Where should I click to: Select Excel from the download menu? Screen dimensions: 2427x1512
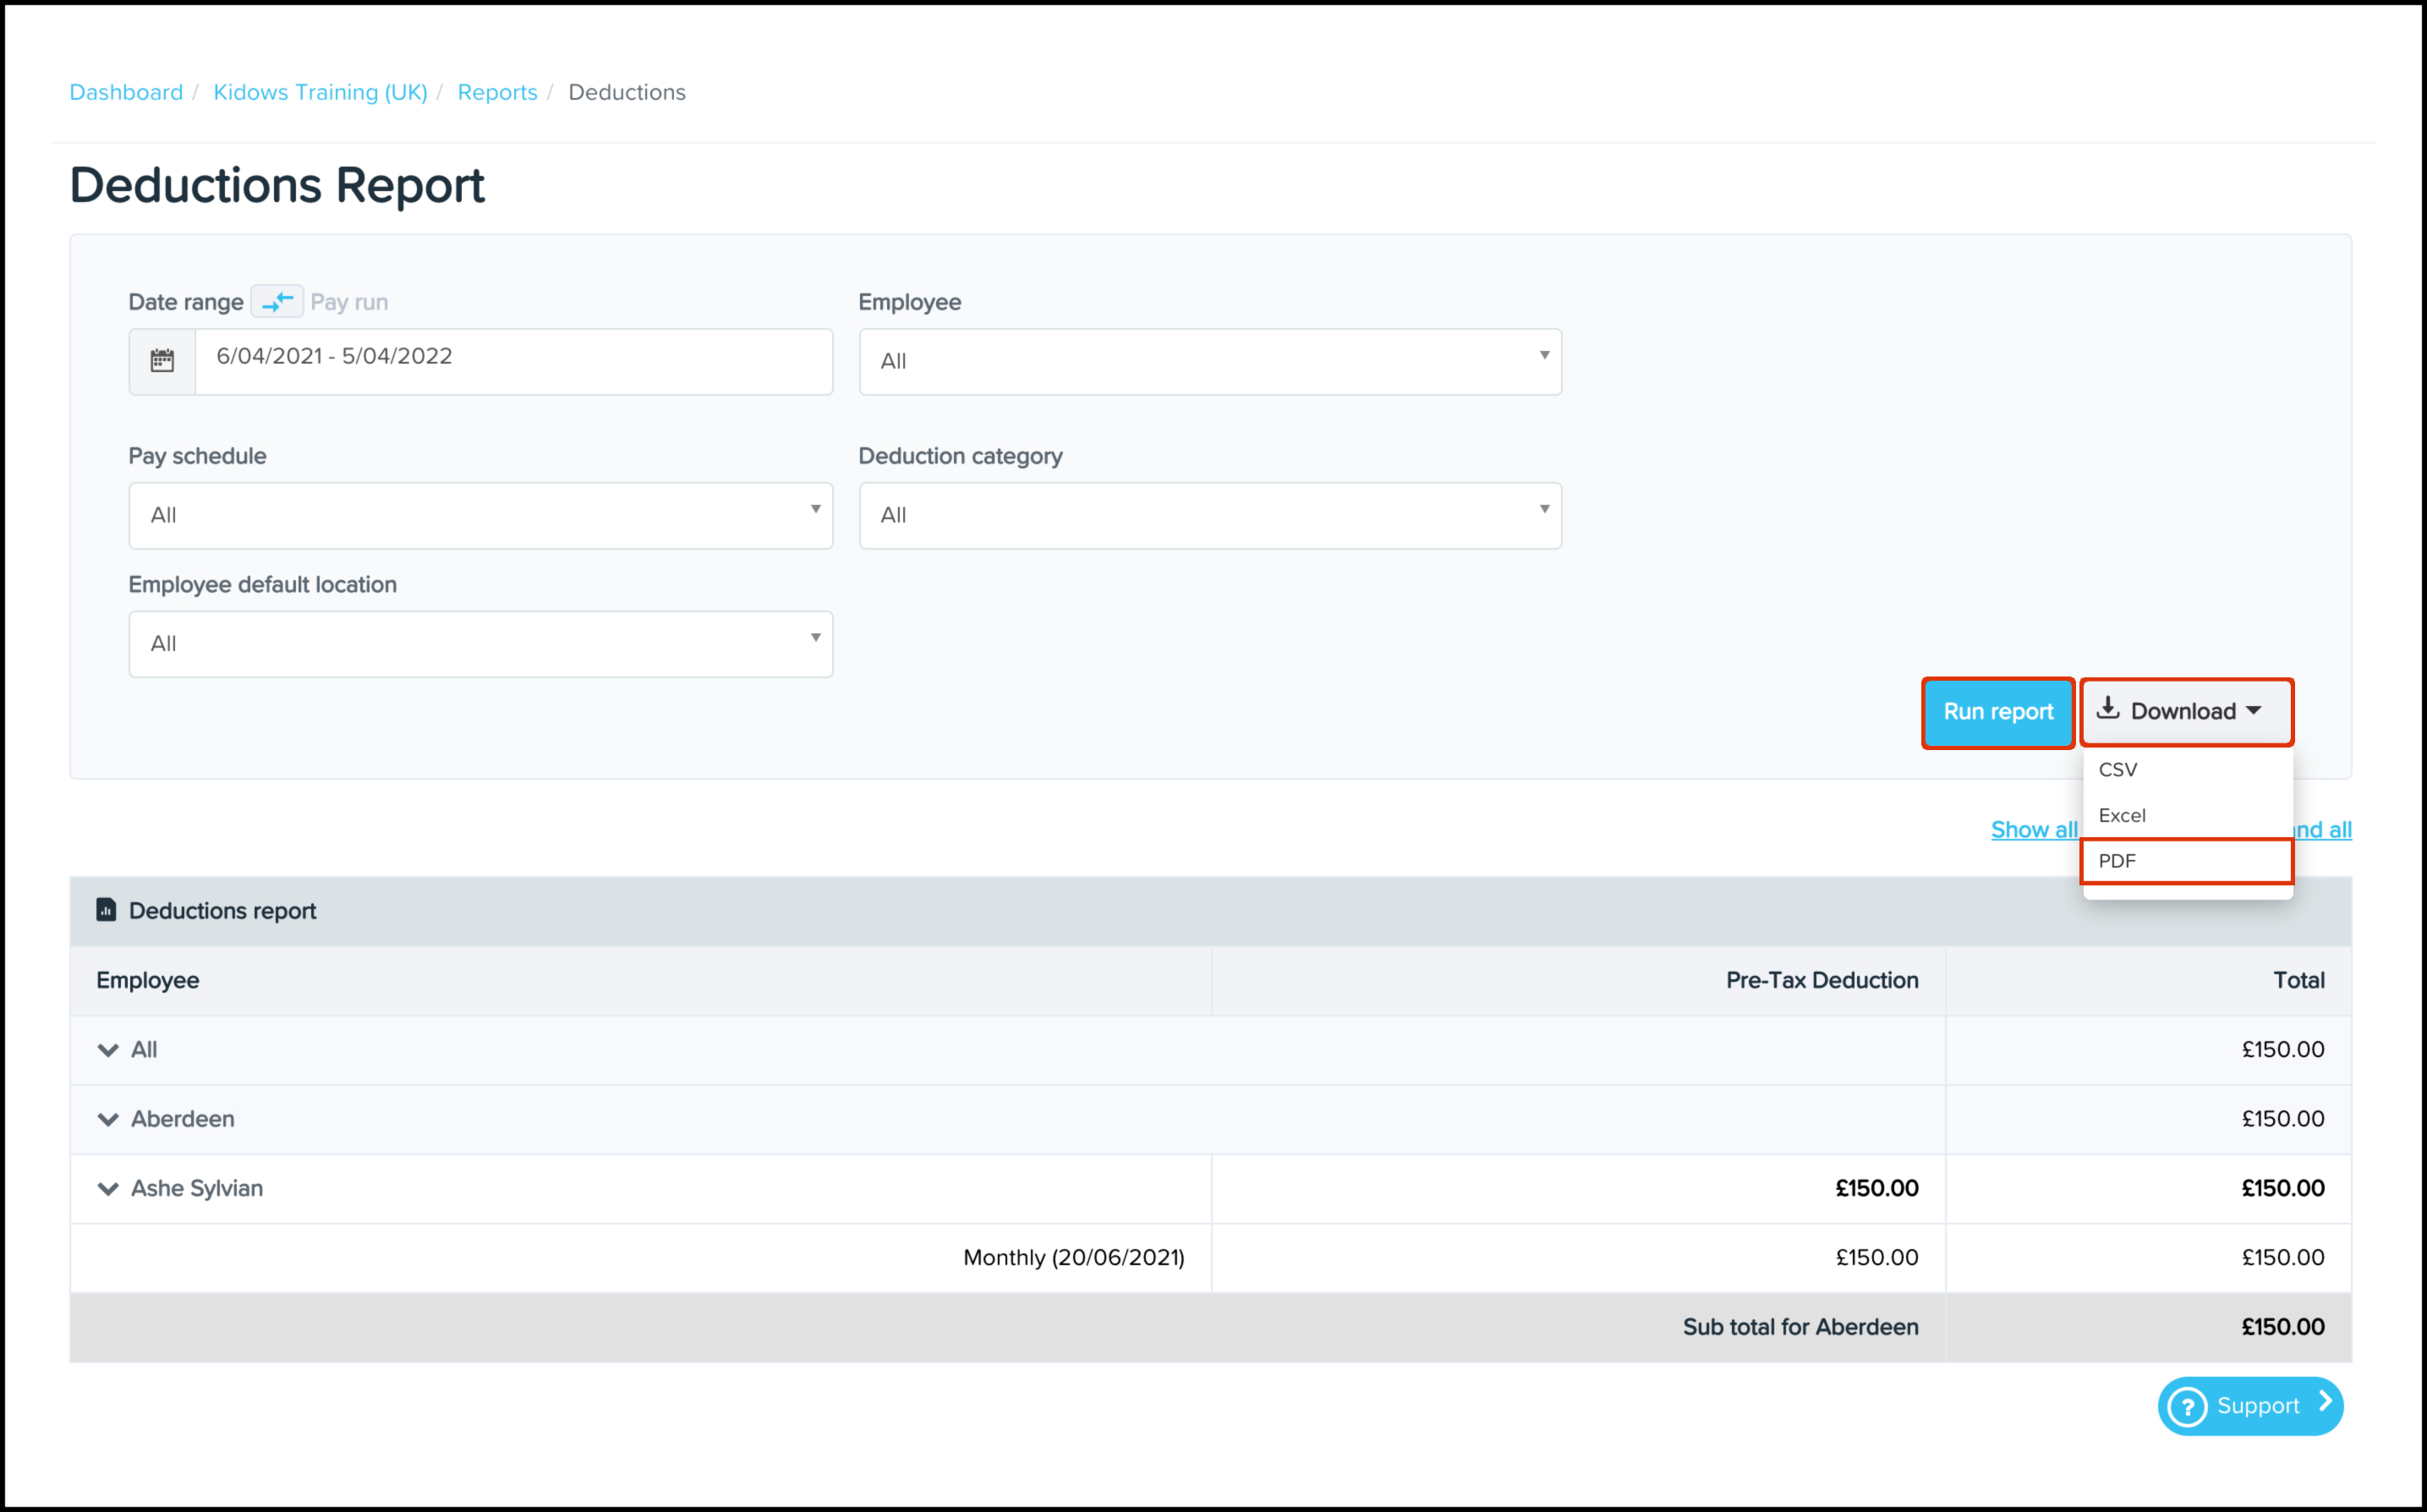(2122, 815)
